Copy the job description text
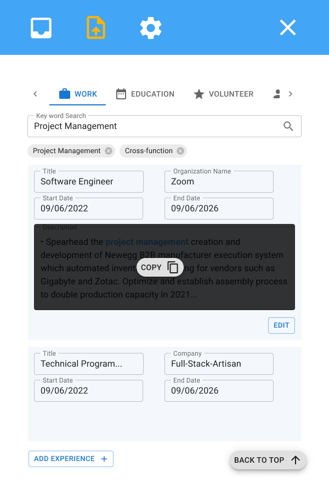329x494 pixels. (x=160, y=267)
